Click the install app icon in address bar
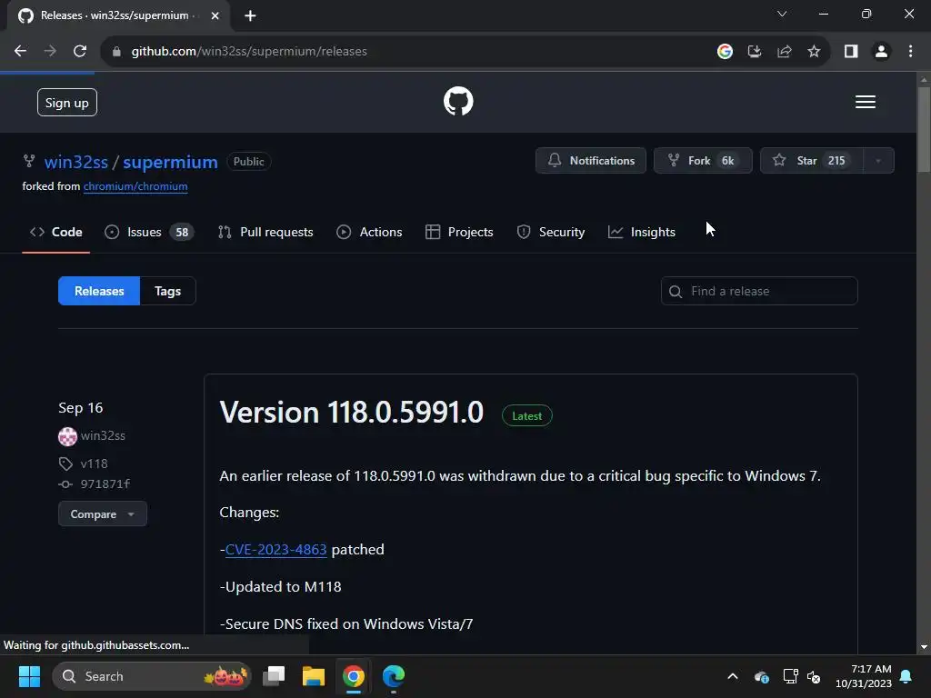Screen dimensions: 931x698 point(754,52)
